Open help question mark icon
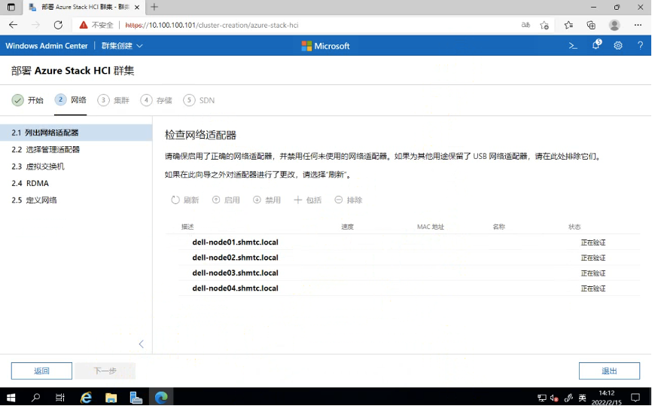Screen dimensions: 652x406 coord(641,46)
